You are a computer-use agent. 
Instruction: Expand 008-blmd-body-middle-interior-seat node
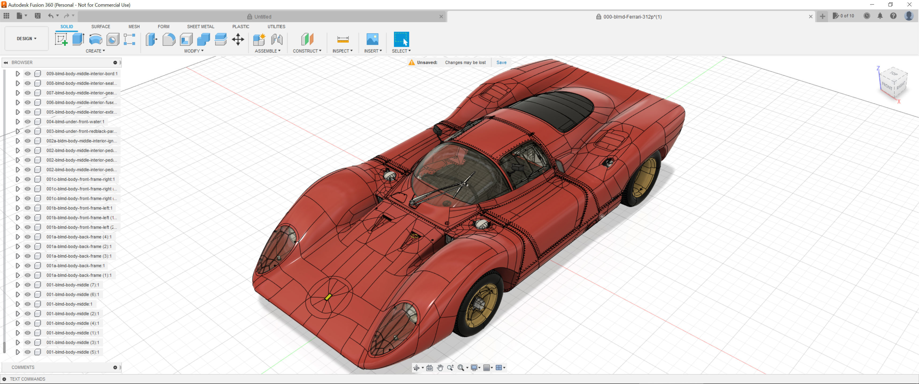[17, 83]
